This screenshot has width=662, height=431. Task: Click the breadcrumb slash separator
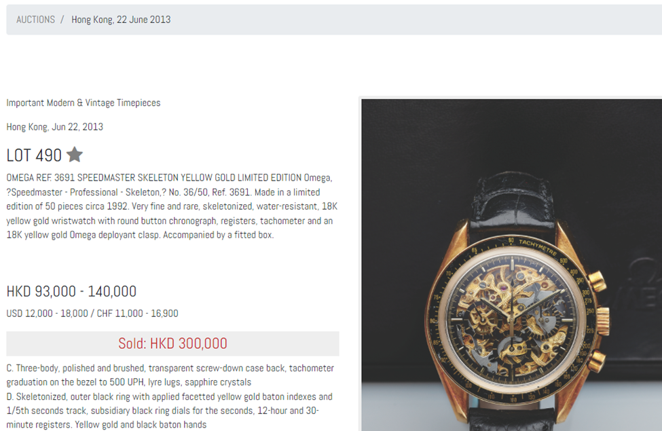pos(62,20)
